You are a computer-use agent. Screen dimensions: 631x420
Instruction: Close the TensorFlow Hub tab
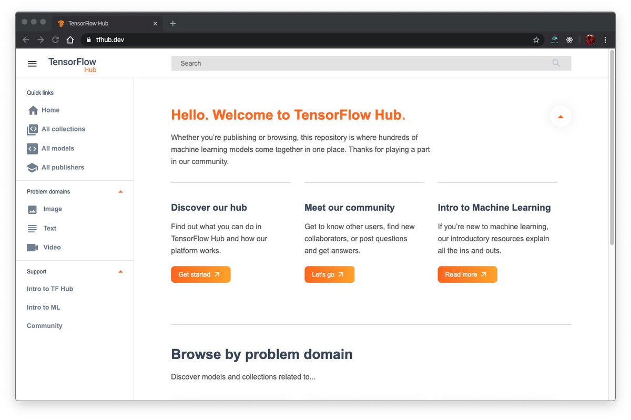click(155, 24)
